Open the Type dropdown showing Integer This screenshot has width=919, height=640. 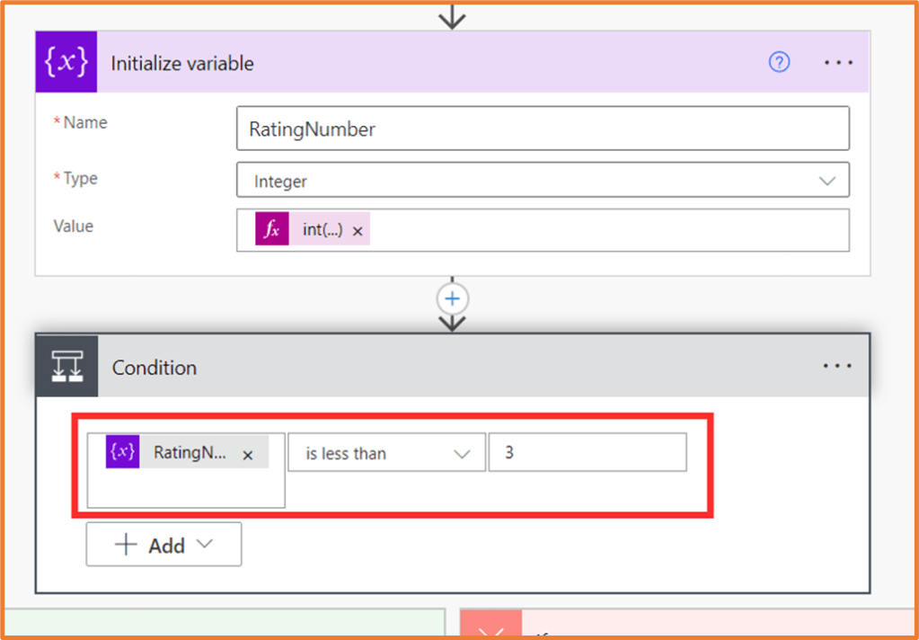click(x=542, y=181)
